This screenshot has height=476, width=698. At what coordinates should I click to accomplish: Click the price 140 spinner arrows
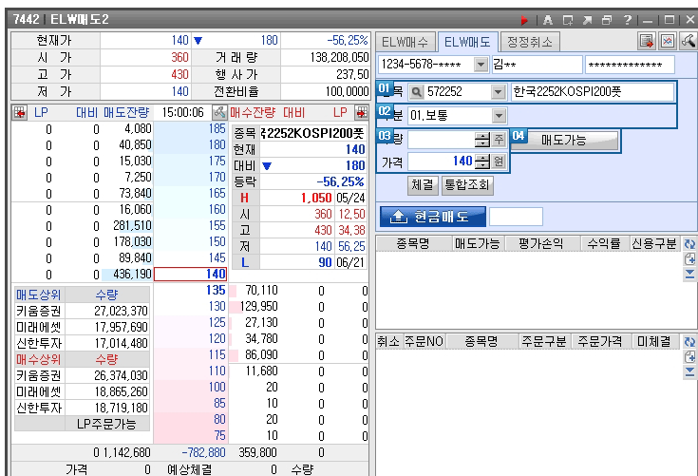(x=482, y=162)
